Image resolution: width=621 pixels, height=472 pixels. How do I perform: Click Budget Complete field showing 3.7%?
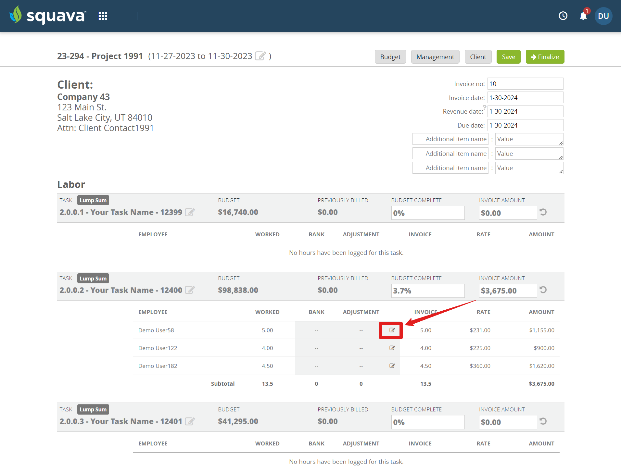tap(428, 291)
